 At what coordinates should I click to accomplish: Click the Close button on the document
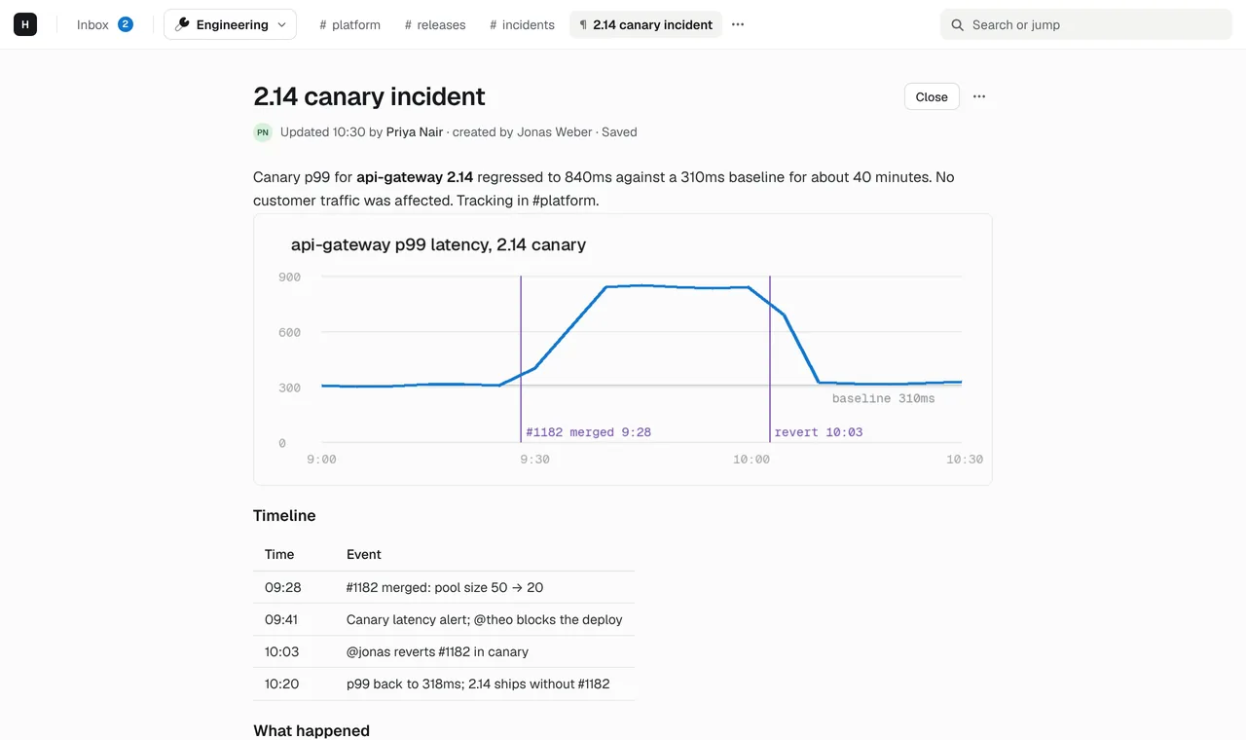coord(932,96)
